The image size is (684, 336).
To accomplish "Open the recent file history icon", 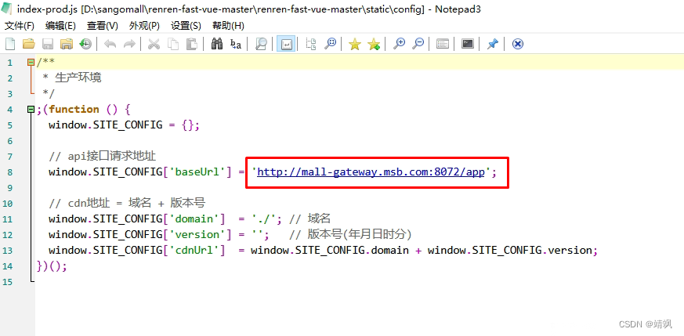I will (x=85, y=44).
